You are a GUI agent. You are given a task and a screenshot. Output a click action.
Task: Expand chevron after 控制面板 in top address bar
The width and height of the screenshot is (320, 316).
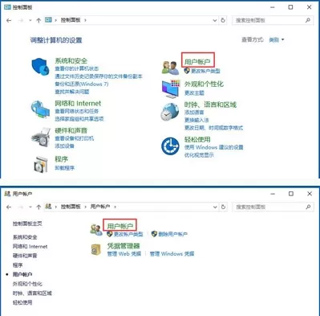point(85,20)
